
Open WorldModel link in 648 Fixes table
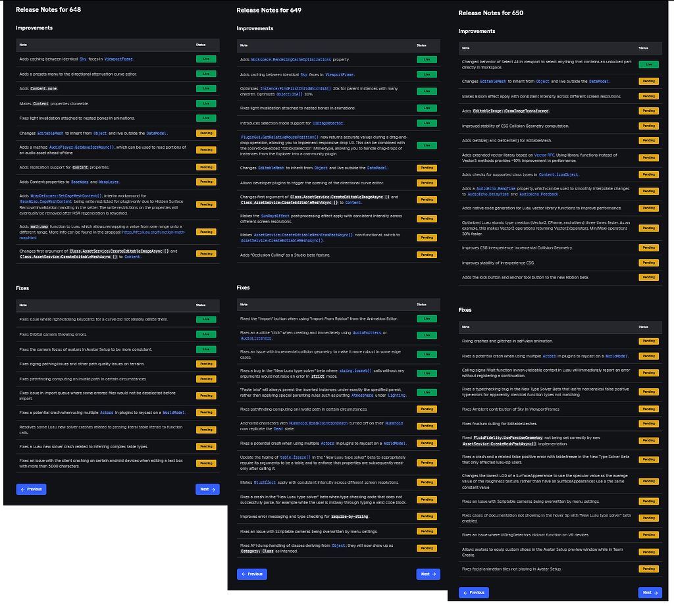point(174,413)
